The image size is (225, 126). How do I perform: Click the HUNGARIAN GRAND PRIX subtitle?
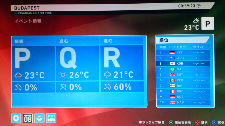[x=33, y=13]
